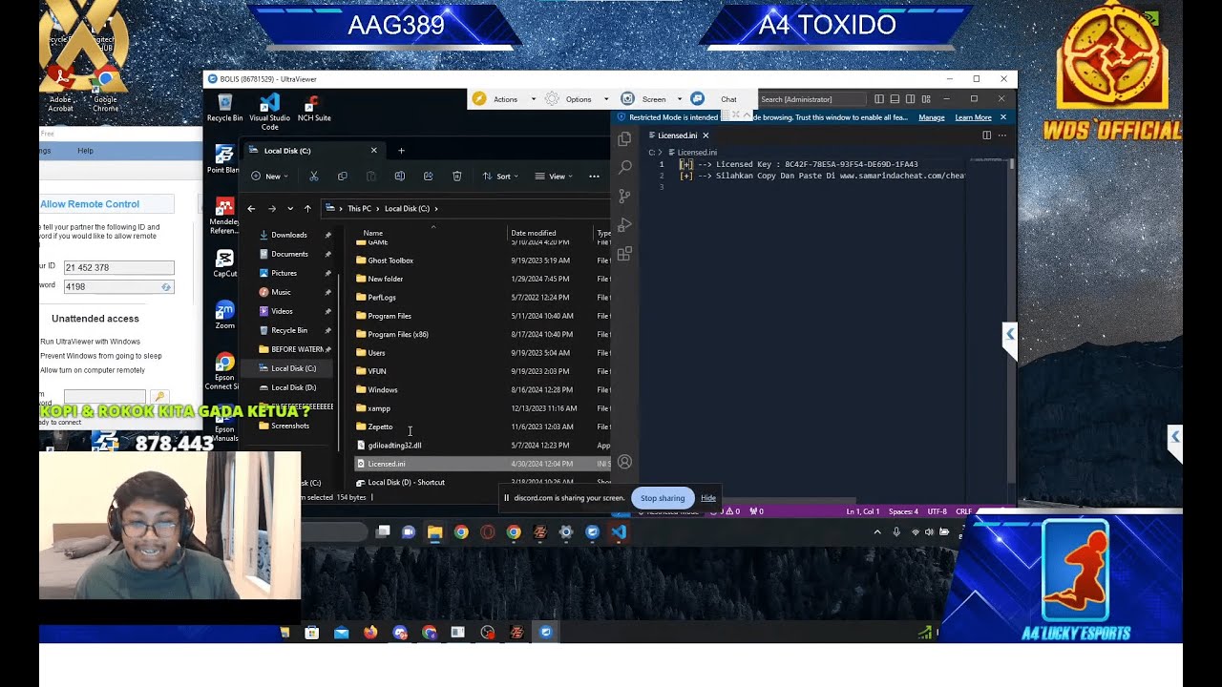This screenshot has width=1222, height=687.
Task: Open VS Code editor more actions (…)
Action: point(1001,135)
